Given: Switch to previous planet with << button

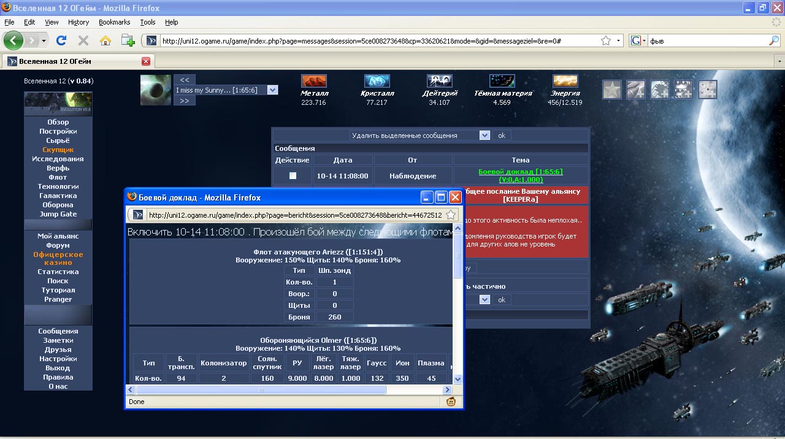Looking at the screenshot, I should 184,80.
